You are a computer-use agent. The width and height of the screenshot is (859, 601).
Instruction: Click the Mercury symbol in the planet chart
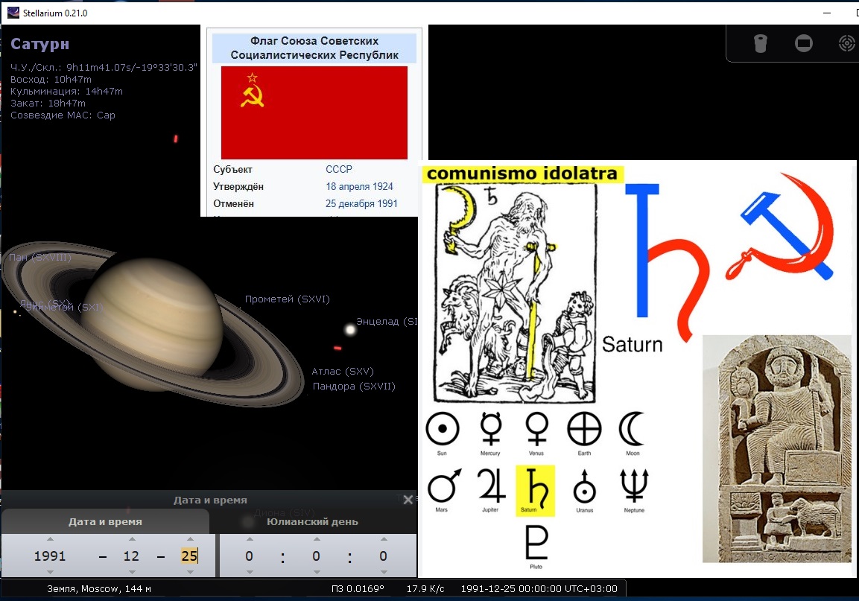click(491, 429)
